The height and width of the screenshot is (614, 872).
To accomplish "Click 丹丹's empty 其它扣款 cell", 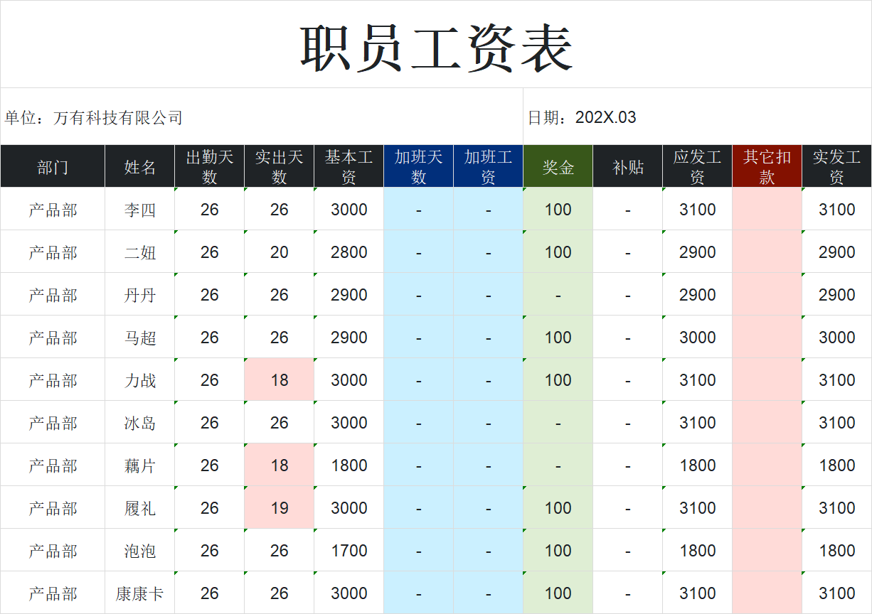I will [767, 295].
